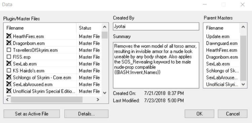Viewport: 252px width, 123px height.
Task: Toggle the SexLab.esm checkbox
Action: click(x=9, y=63)
